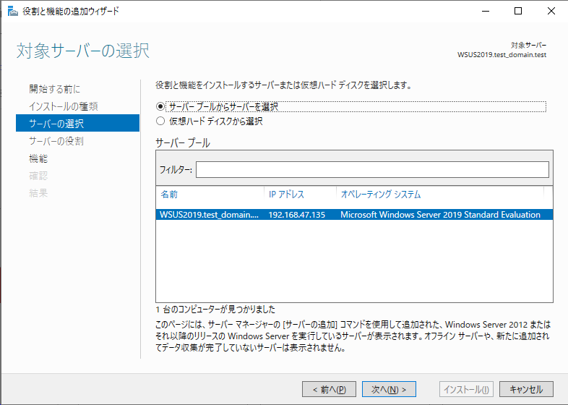Maximize the wizard window
This screenshot has width=568, height=405.
518,12
